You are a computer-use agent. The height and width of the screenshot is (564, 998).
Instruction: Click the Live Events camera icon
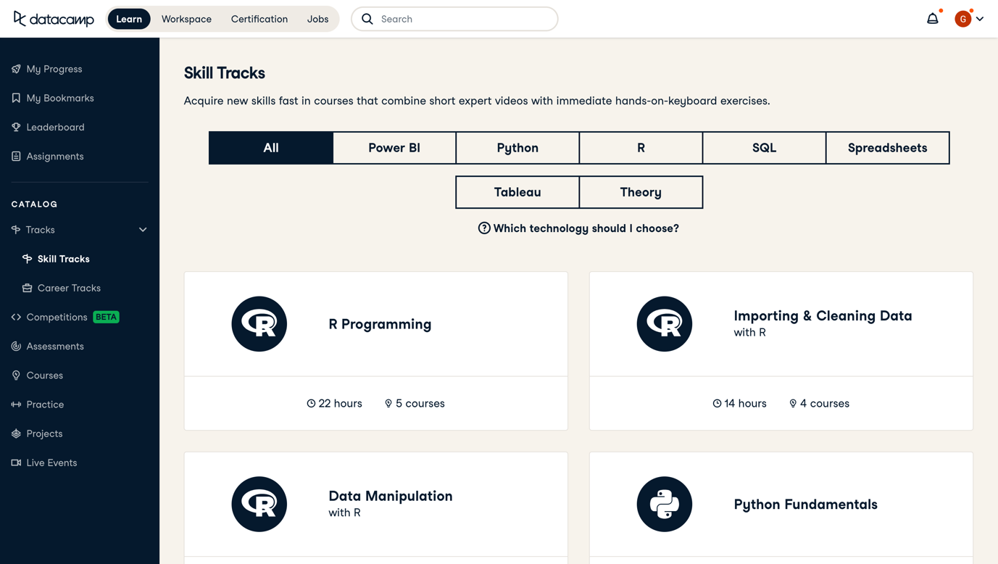click(16, 463)
